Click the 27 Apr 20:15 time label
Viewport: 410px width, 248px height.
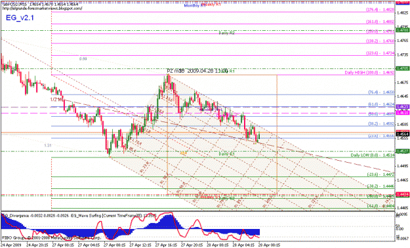coord(192,245)
